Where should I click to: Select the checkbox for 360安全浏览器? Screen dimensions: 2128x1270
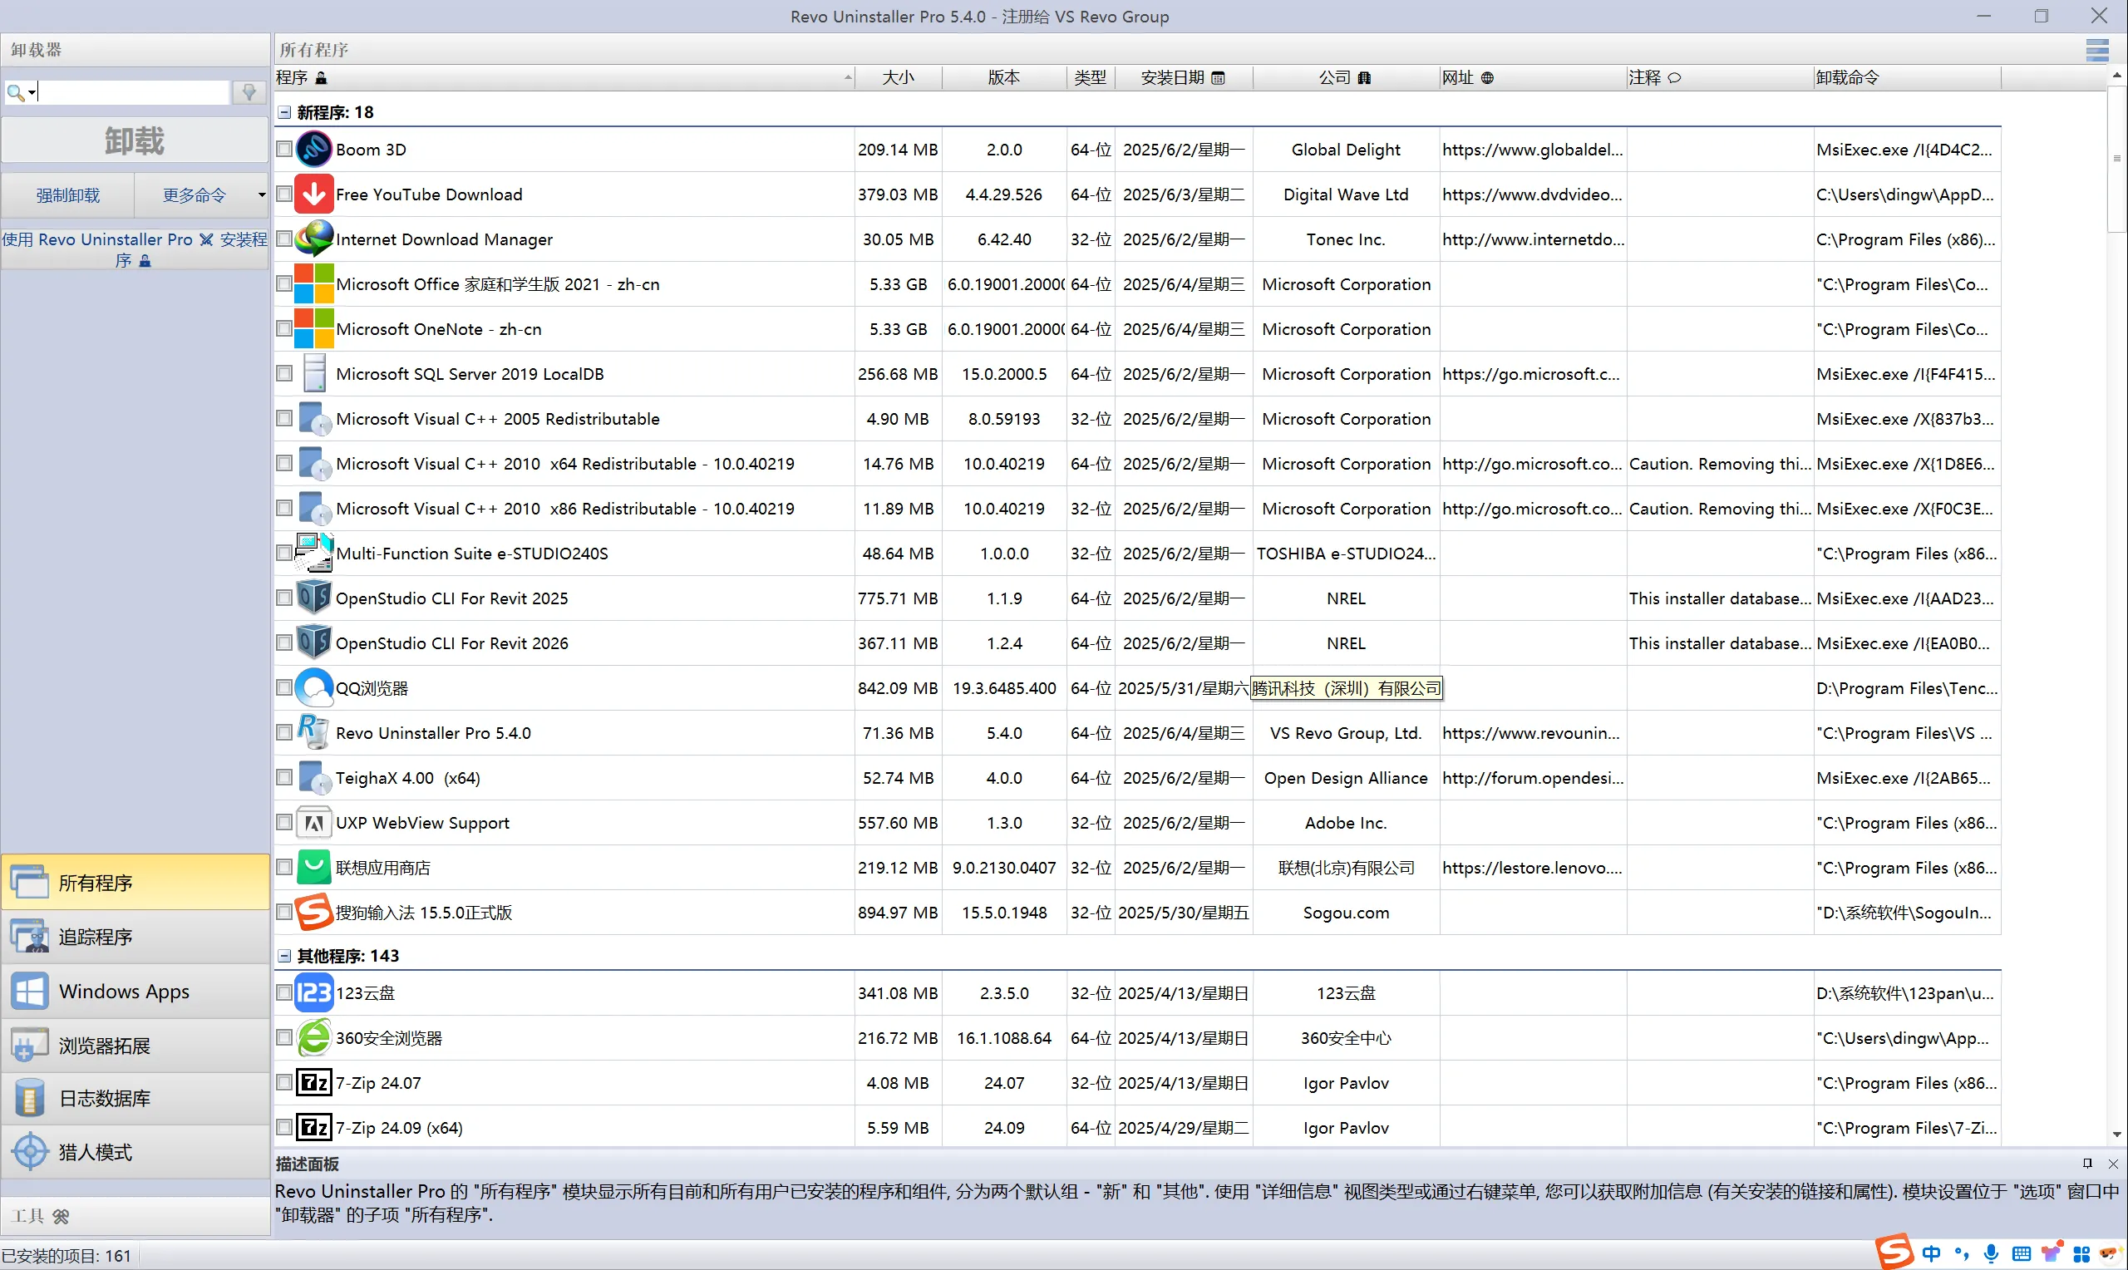coord(284,1037)
